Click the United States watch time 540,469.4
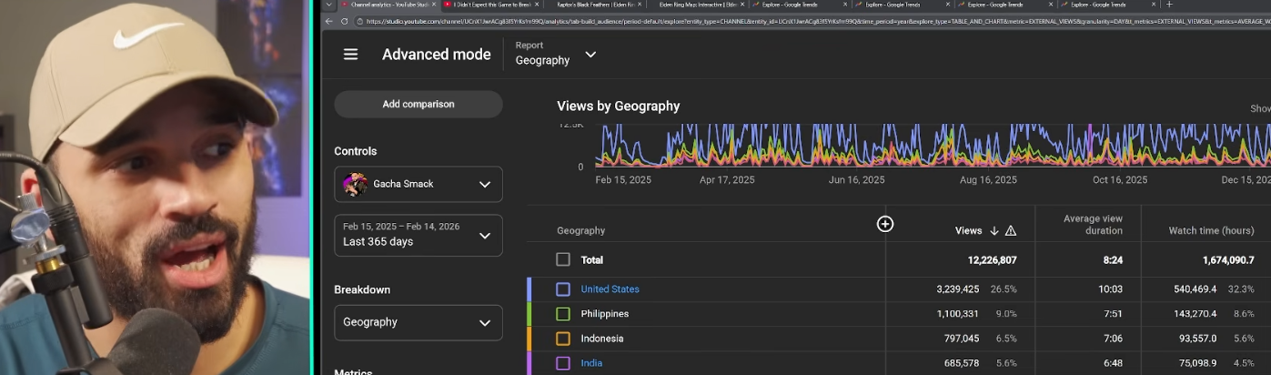Viewport: 1271px width, 375px height. 1195,289
